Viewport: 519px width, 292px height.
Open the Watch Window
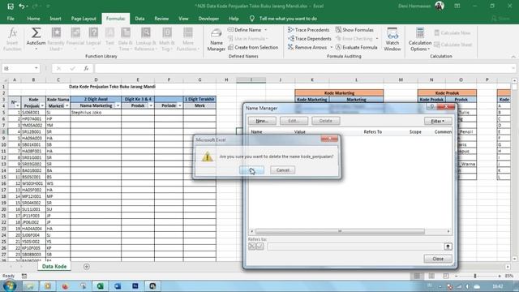(392, 39)
